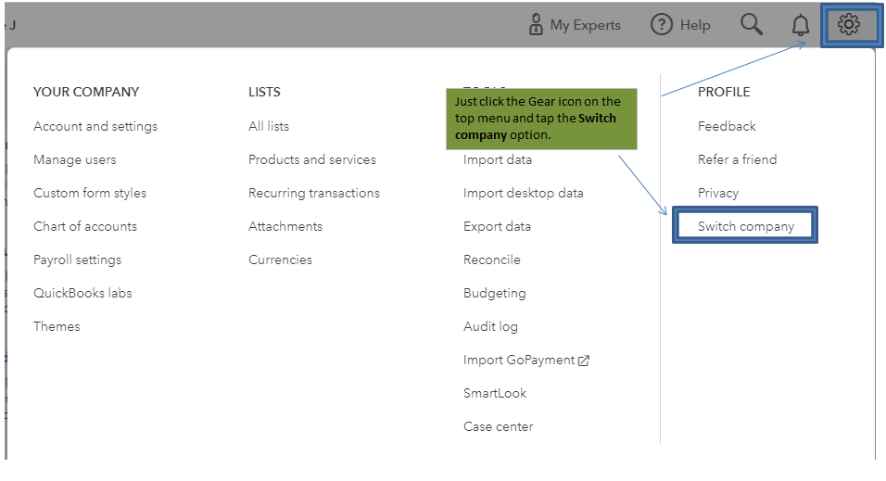View the Audit log
The width and height of the screenshot is (886, 481).
click(490, 326)
